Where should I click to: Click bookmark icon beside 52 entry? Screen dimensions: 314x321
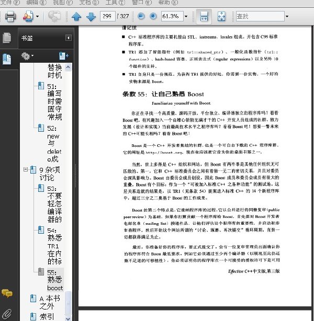[41, 128]
